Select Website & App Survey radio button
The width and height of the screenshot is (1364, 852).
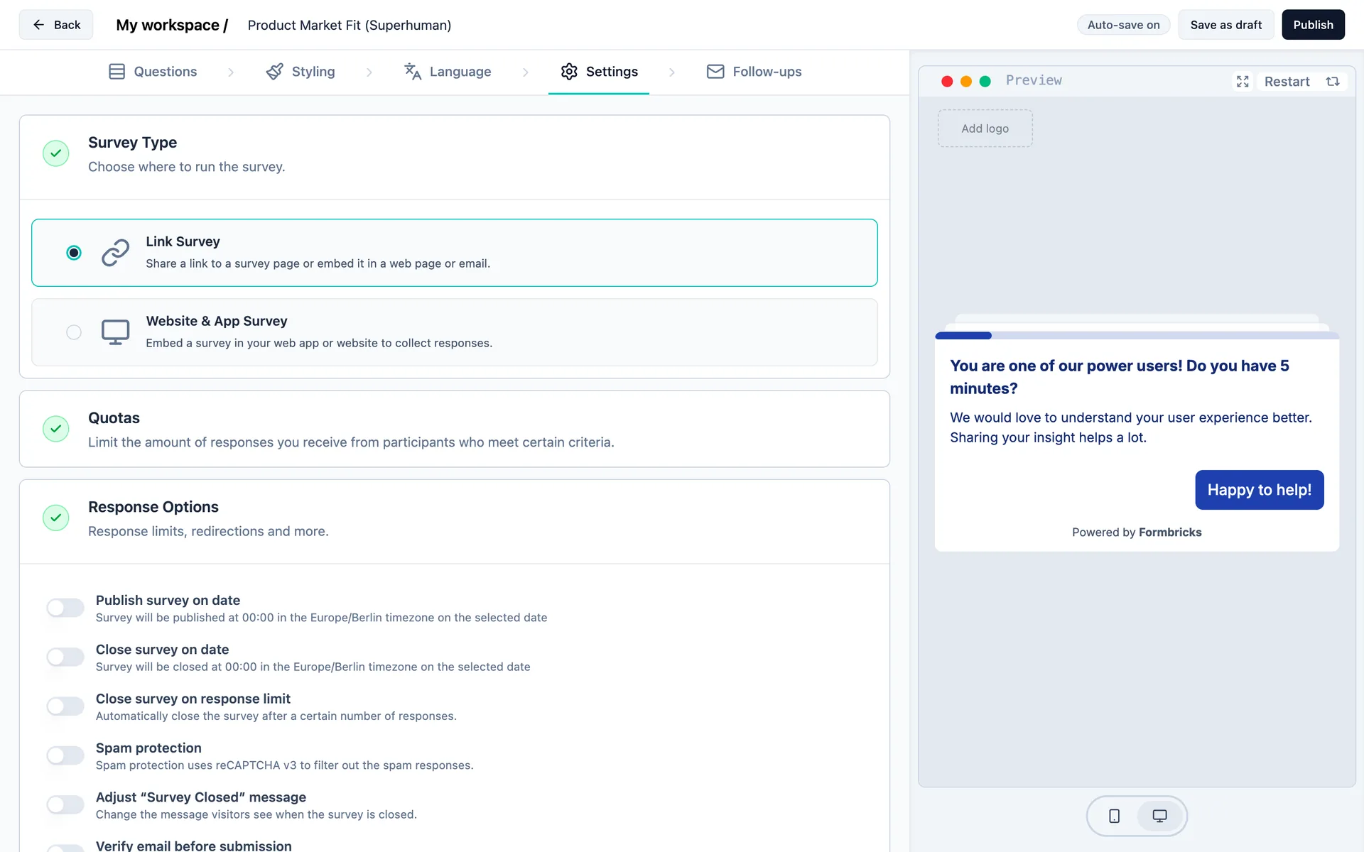tap(74, 332)
